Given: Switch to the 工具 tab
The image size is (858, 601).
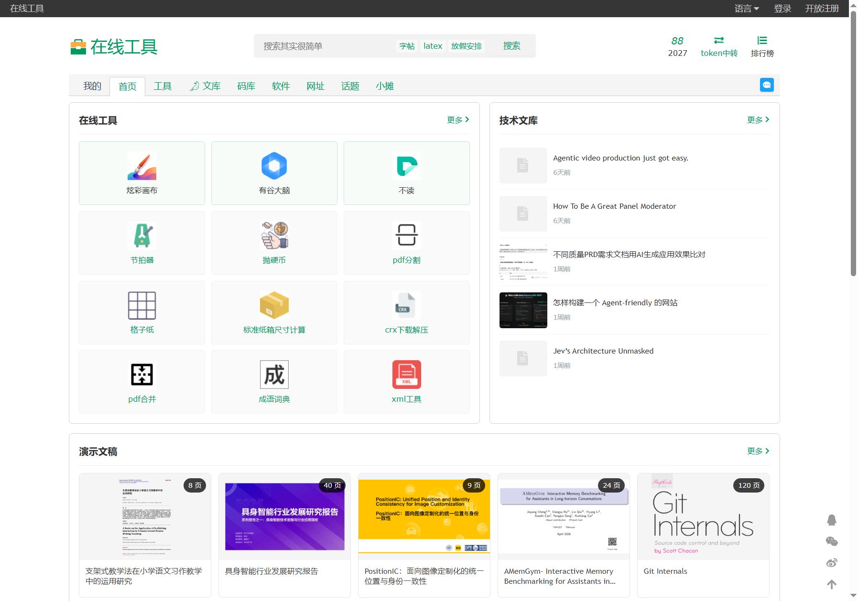Looking at the screenshot, I should point(163,86).
